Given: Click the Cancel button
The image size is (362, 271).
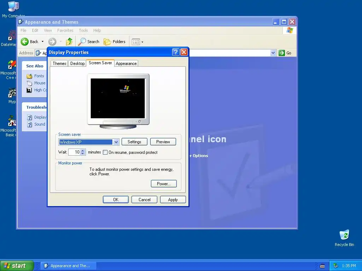Looking at the screenshot, I should [144, 200].
